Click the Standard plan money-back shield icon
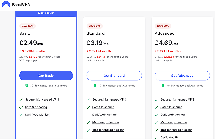 95,86
